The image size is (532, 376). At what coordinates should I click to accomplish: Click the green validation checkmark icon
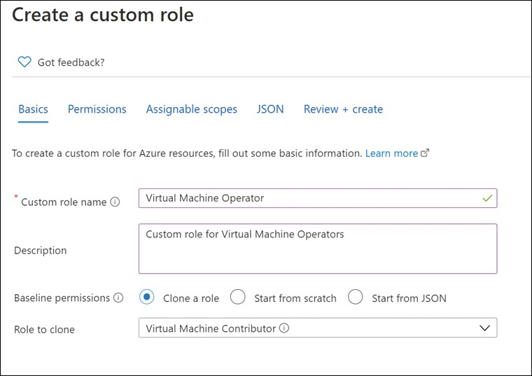pyautogui.click(x=487, y=198)
